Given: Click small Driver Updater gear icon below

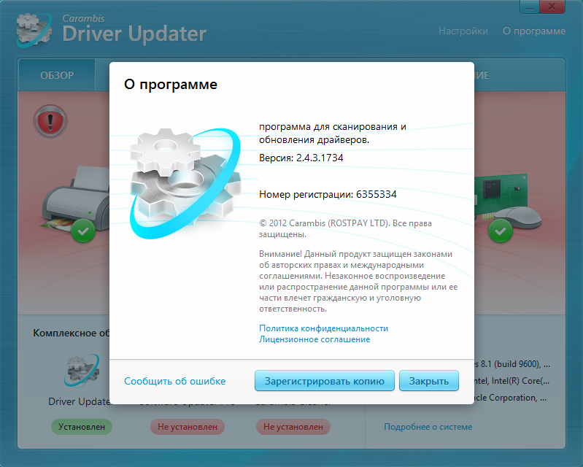Looking at the screenshot, I should coord(82,371).
